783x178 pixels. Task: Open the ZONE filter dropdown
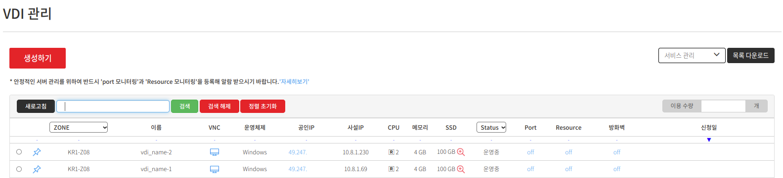(79, 127)
